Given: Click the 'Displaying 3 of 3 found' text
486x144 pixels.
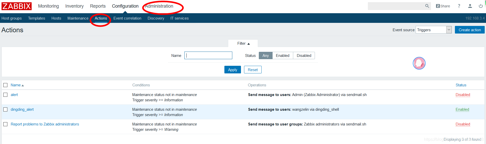Looking at the screenshot, I should (462, 139).
